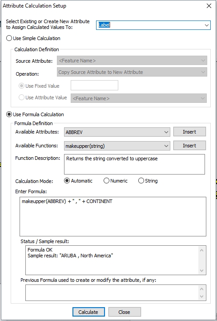Click the up arrow in the Previous Formula scrollbar

click(x=202, y=289)
